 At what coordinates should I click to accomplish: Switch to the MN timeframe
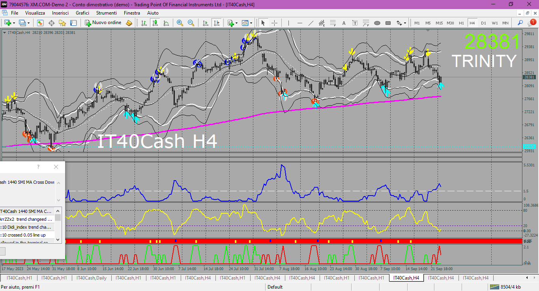(505, 23)
